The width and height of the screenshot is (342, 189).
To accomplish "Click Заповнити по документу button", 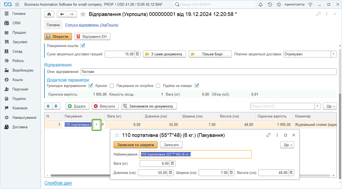I will coord(149,106).
